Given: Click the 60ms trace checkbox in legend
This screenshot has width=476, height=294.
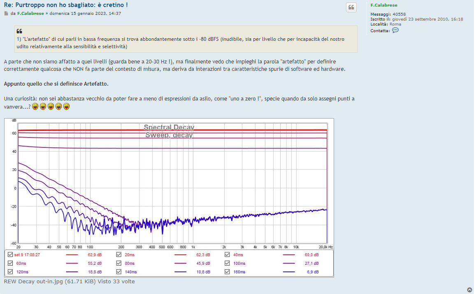Looking at the screenshot, I should (x=10, y=263).
